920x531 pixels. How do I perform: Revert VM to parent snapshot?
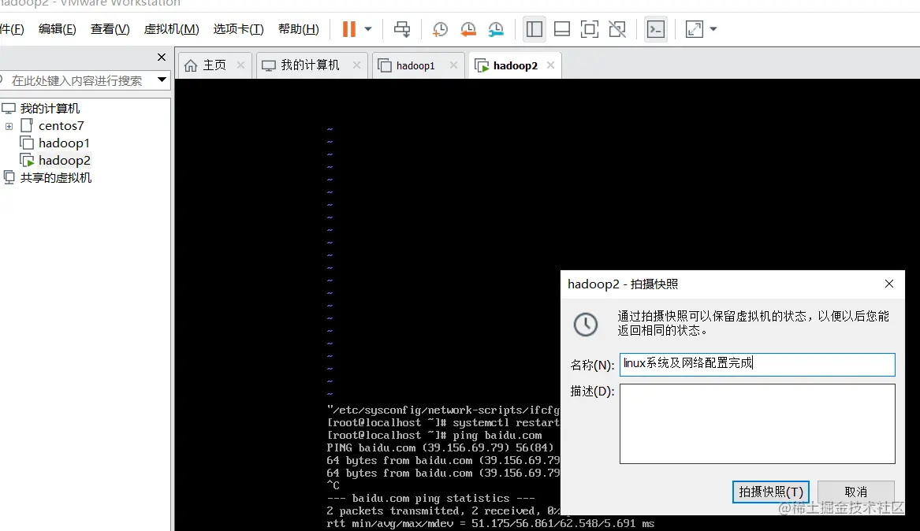pyautogui.click(x=468, y=29)
